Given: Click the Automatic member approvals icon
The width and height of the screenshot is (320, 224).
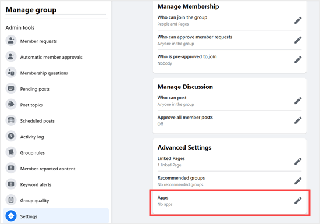Looking at the screenshot, I should pyautogui.click(x=11, y=56).
